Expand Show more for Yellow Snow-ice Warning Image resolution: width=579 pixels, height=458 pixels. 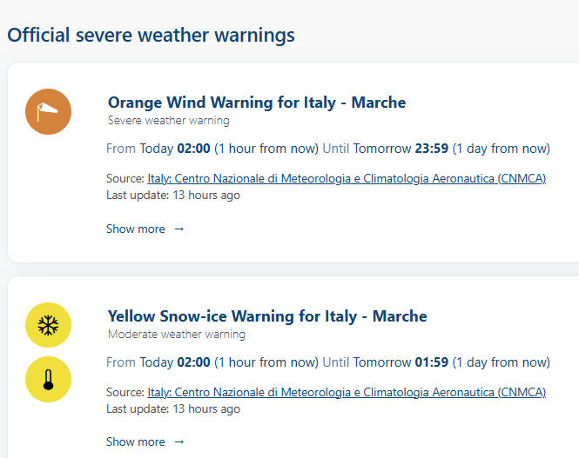[136, 442]
